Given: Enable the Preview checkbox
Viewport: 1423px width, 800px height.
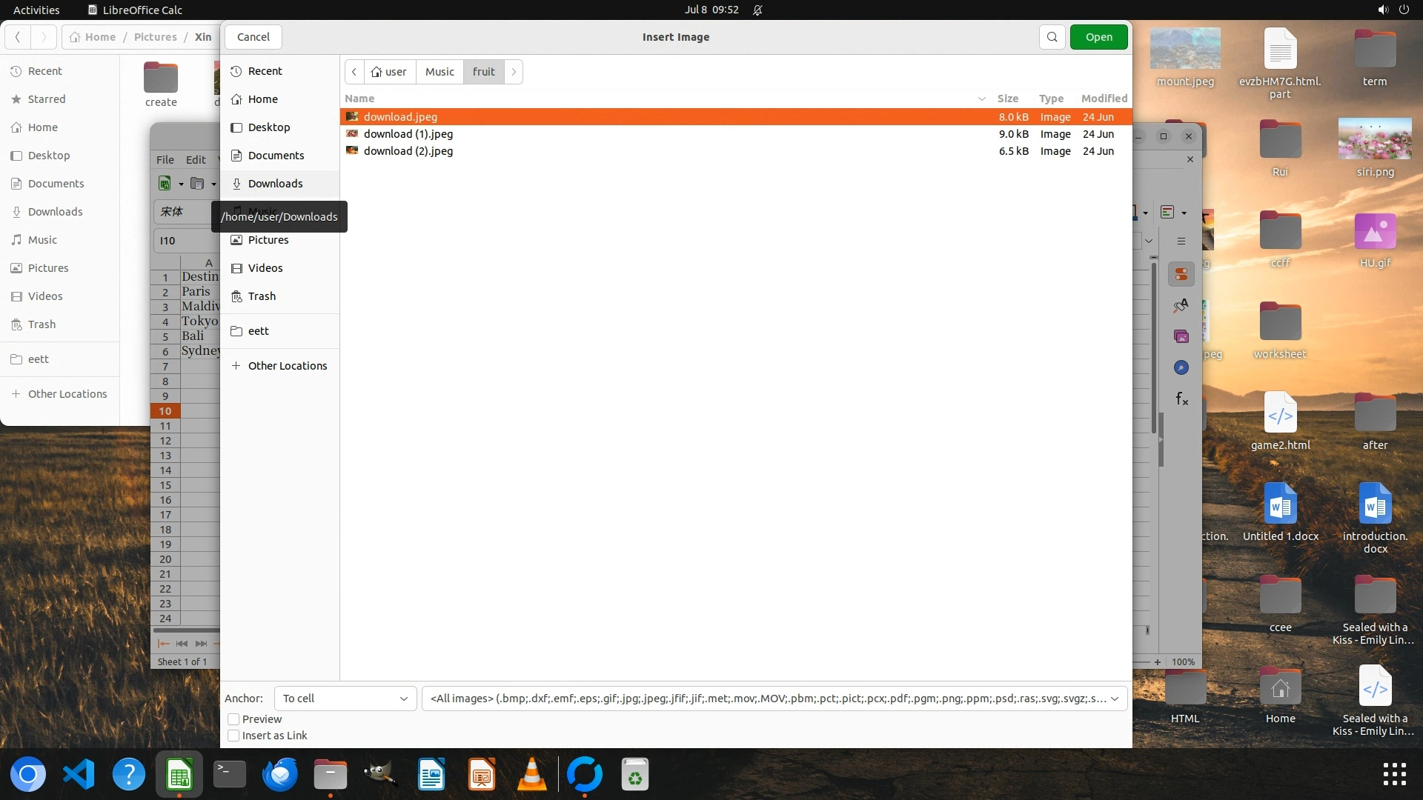Looking at the screenshot, I should [x=233, y=719].
